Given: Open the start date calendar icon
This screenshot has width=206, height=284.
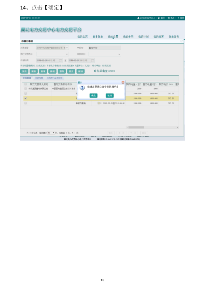Looking at the screenshot, I should [x=61, y=60].
